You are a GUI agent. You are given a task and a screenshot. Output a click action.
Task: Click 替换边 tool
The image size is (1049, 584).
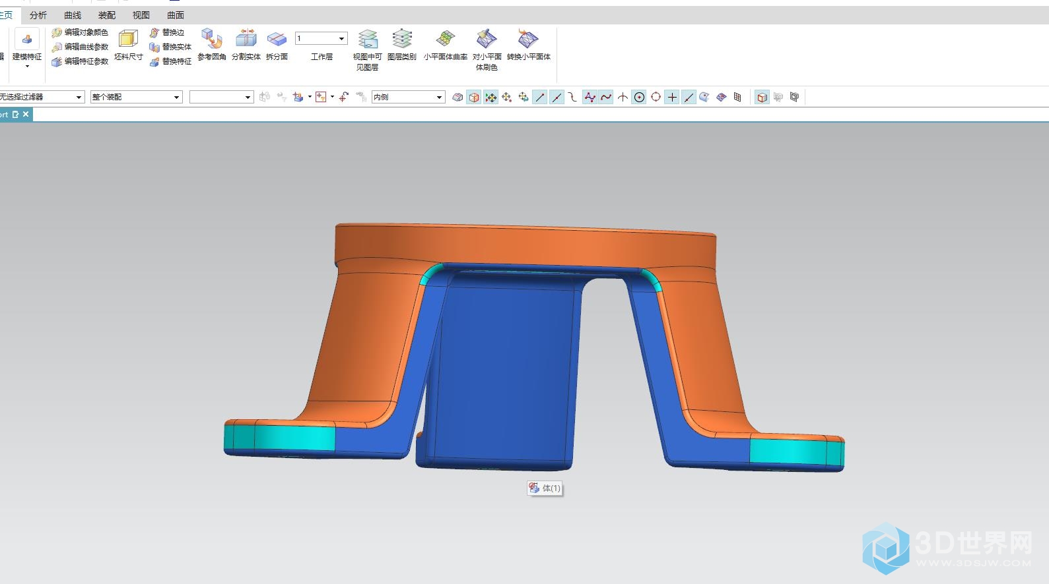tap(167, 32)
